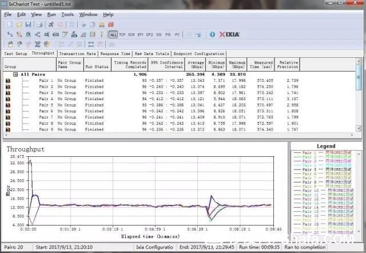Viewport: 366px width, 253px height.
Task: Click the results table scroll-up arrow
Action: click(x=359, y=61)
